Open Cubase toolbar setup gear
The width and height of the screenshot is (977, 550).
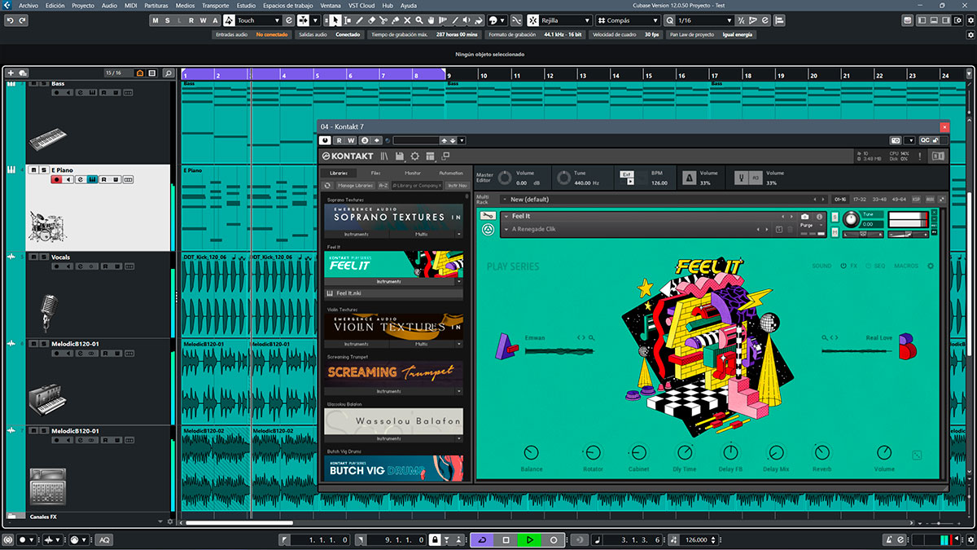pos(970,20)
